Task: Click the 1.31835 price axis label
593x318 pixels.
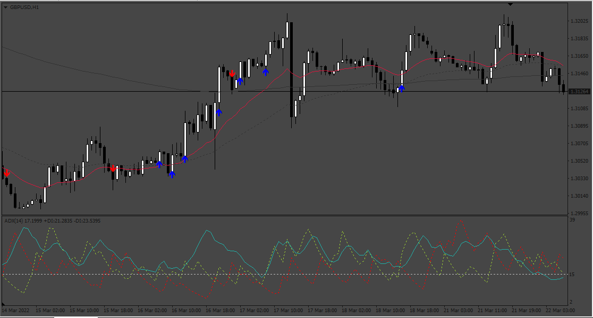Action: (579, 39)
